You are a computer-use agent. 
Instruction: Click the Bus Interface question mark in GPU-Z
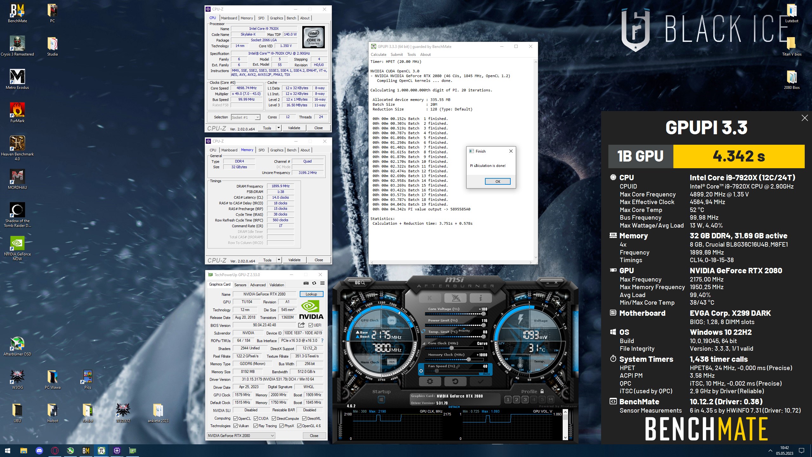(x=322, y=341)
